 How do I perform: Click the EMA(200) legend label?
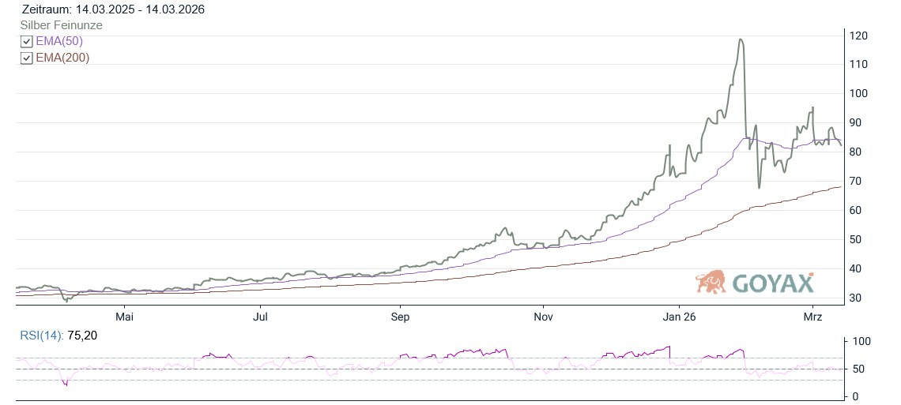[x=62, y=58]
